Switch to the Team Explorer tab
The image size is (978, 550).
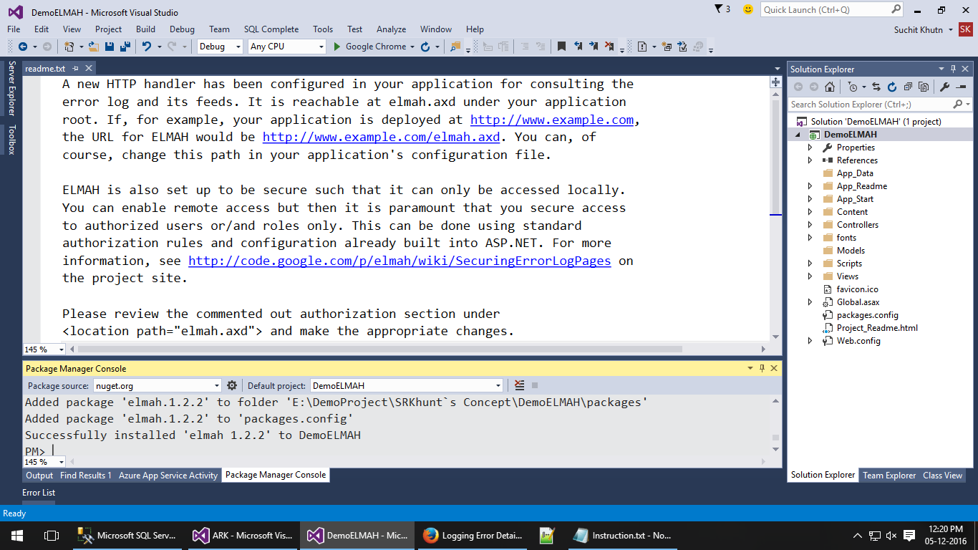click(889, 475)
